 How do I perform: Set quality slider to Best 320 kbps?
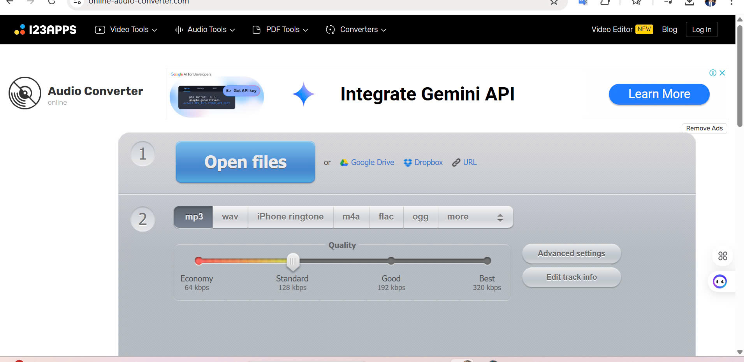[487, 261]
